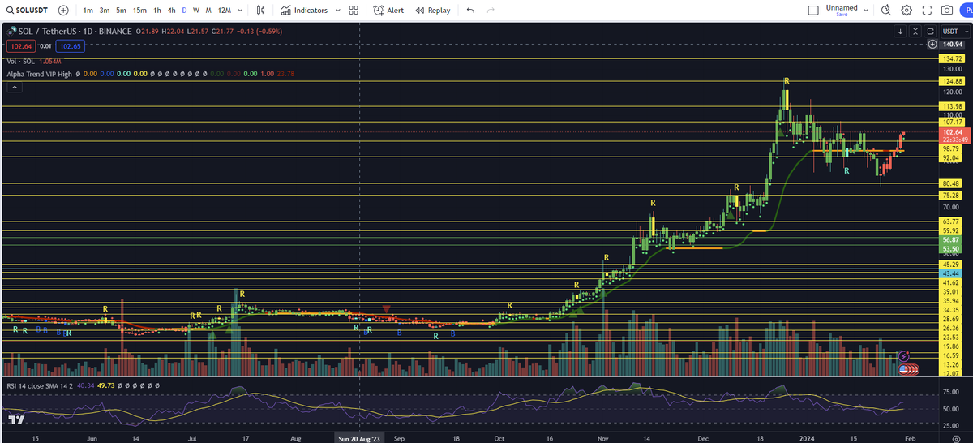The image size is (973, 443).
Task: Redo the last chart action
Action: point(491,11)
